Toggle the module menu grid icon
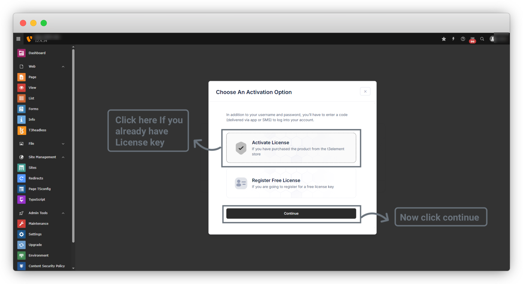This screenshot has height=284, width=523. tap(18, 39)
